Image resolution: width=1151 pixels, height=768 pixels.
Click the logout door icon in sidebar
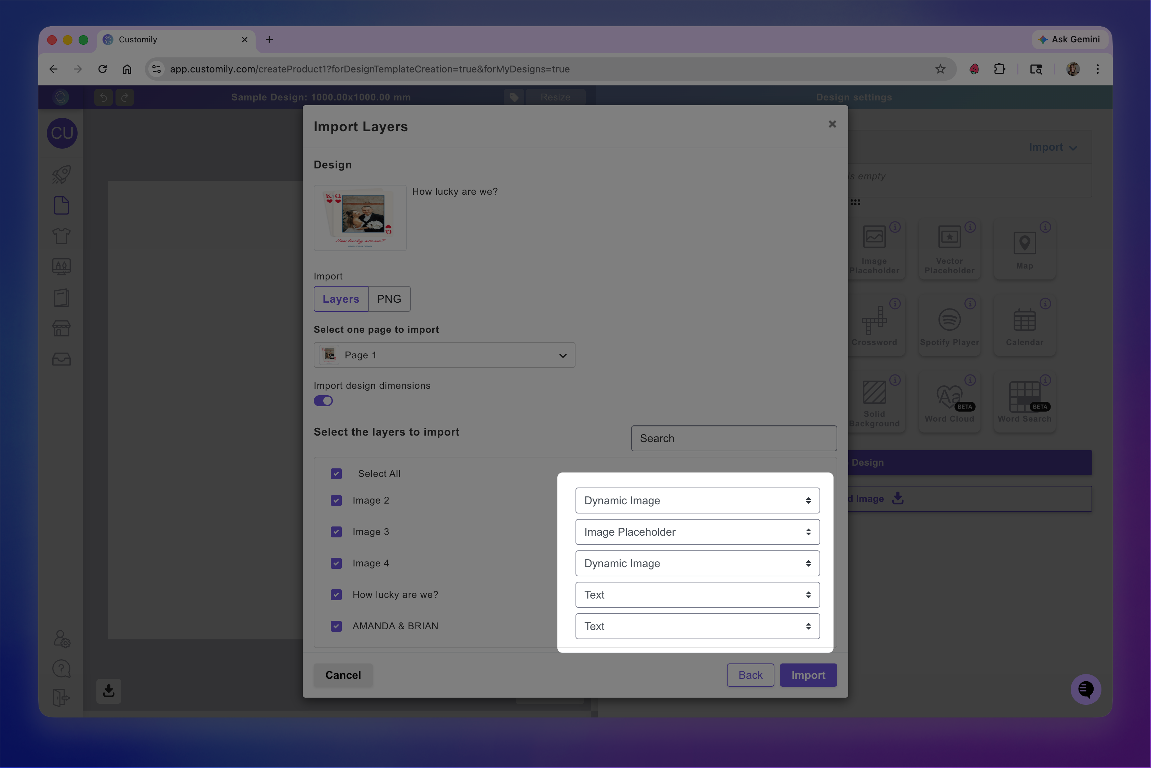pos(61,698)
